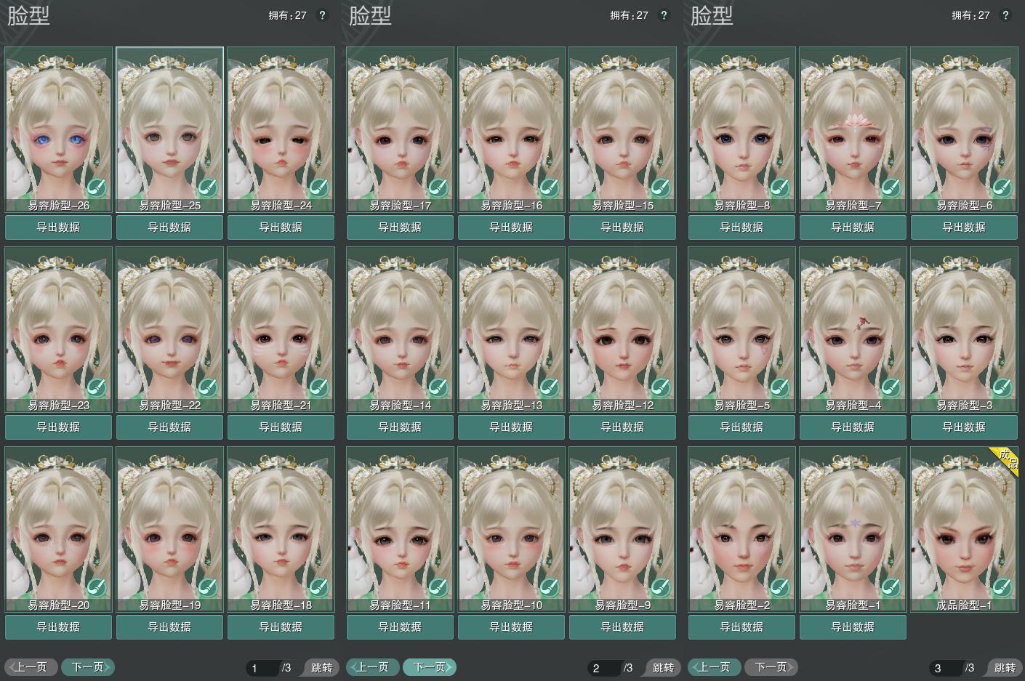The width and height of the screenshot is (1025, 681).
Task: Tap the brush icon on 易容脸型-20
Action: [x=96, y=587]
